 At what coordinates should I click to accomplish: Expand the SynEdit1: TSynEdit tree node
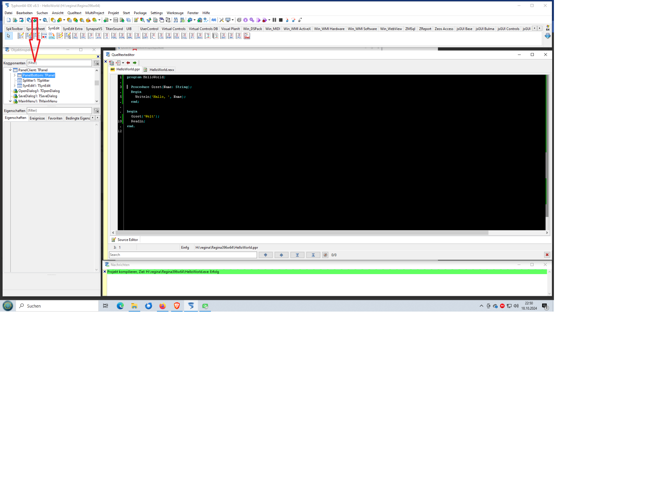click(x=15, y=86)
